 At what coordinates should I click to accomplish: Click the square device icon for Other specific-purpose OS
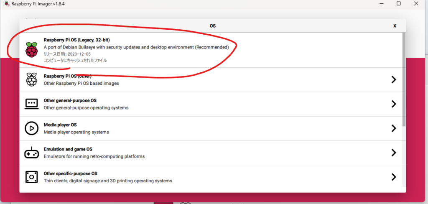pyautogui.click(x=31, y=177)
